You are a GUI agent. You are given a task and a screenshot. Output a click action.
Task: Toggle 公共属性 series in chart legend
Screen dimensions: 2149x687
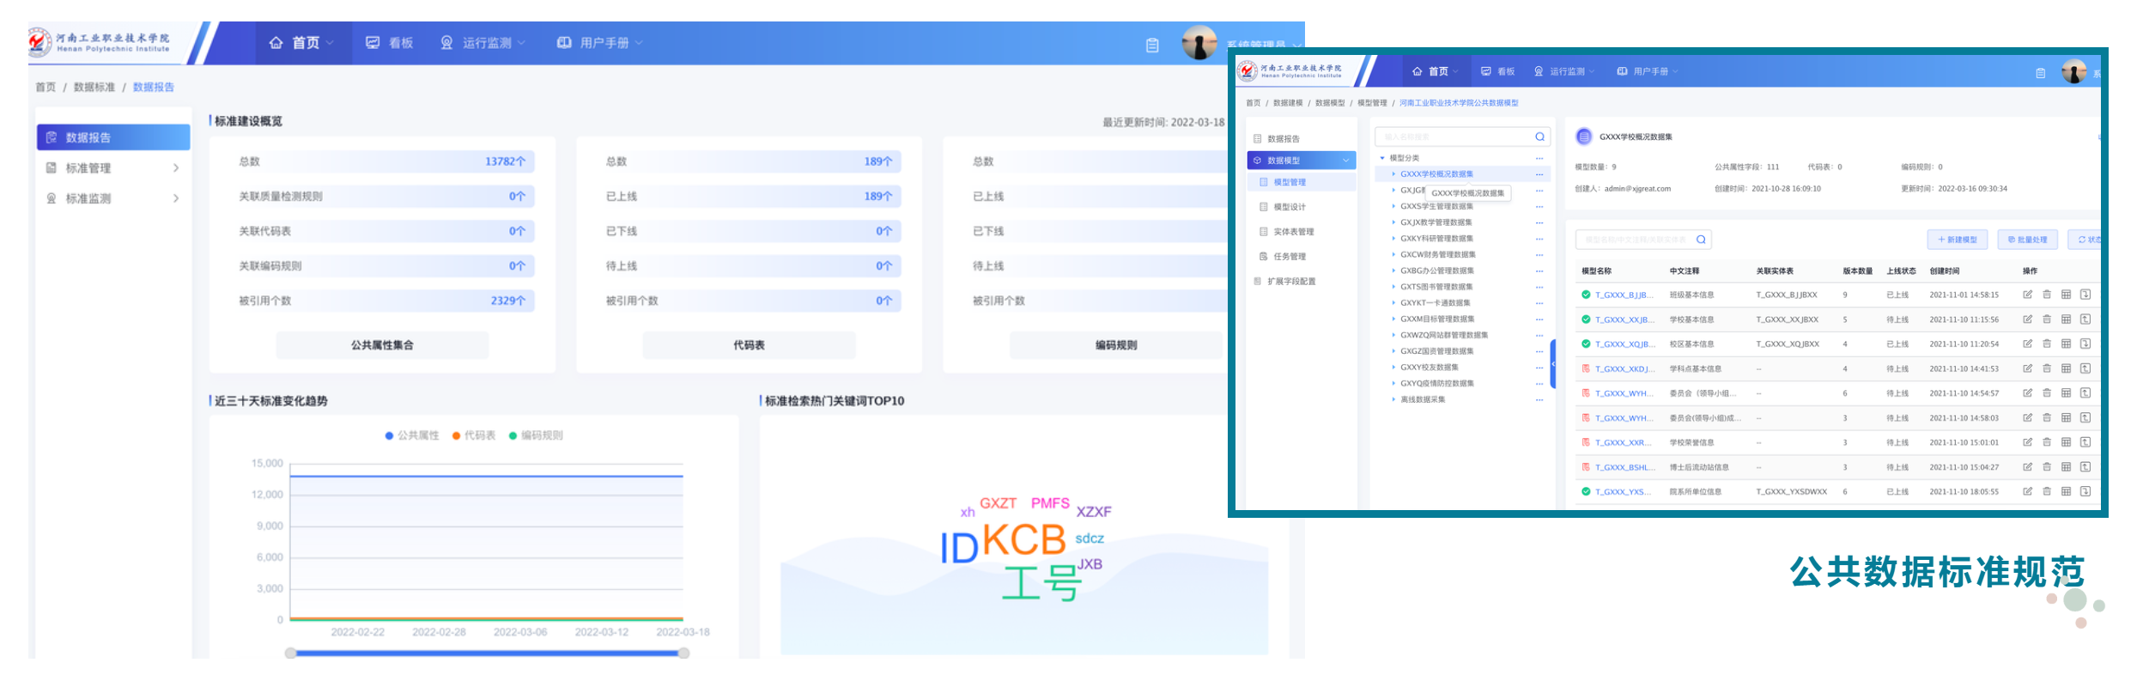(412, 435)
